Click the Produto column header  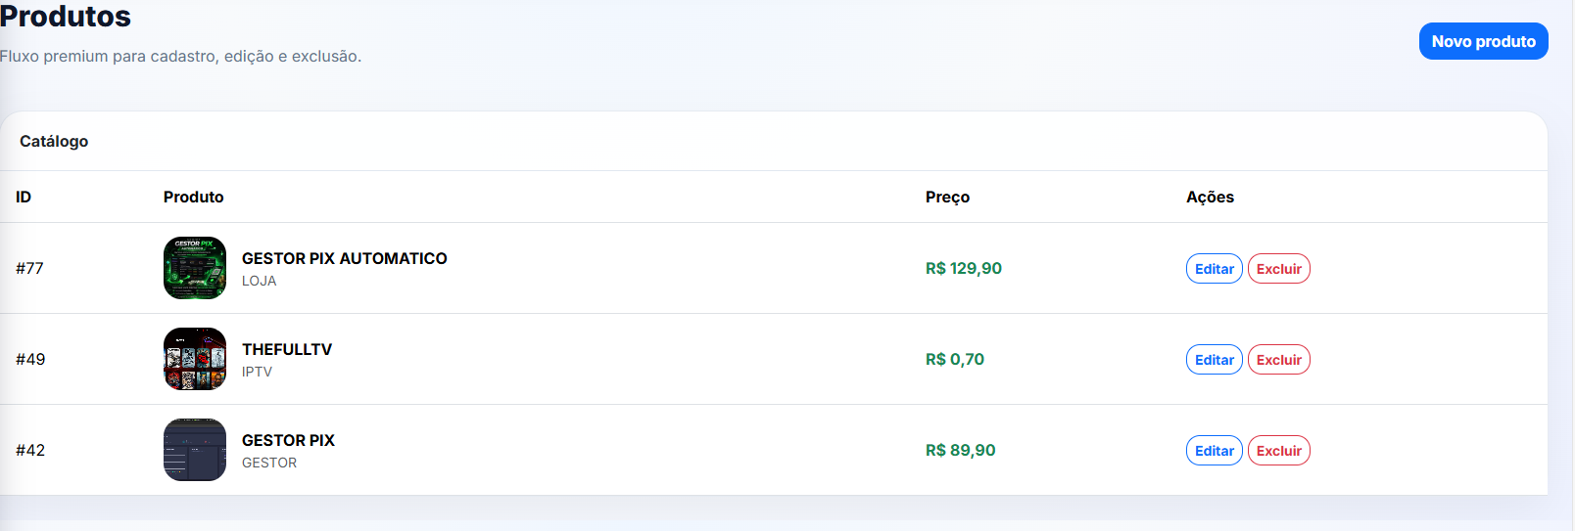tap(193, 197)
